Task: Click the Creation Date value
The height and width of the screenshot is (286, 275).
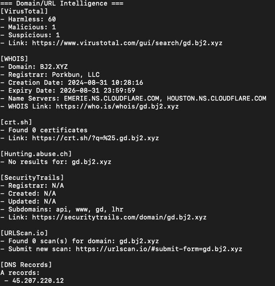Action: 105,82
